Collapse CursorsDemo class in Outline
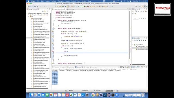Viewport: 174px width, 98px height. [133, 45]
